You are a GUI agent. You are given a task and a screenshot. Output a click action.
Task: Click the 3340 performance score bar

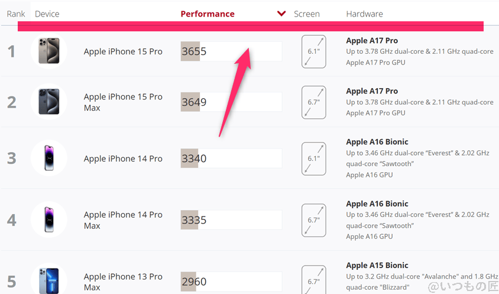[231, 159]
